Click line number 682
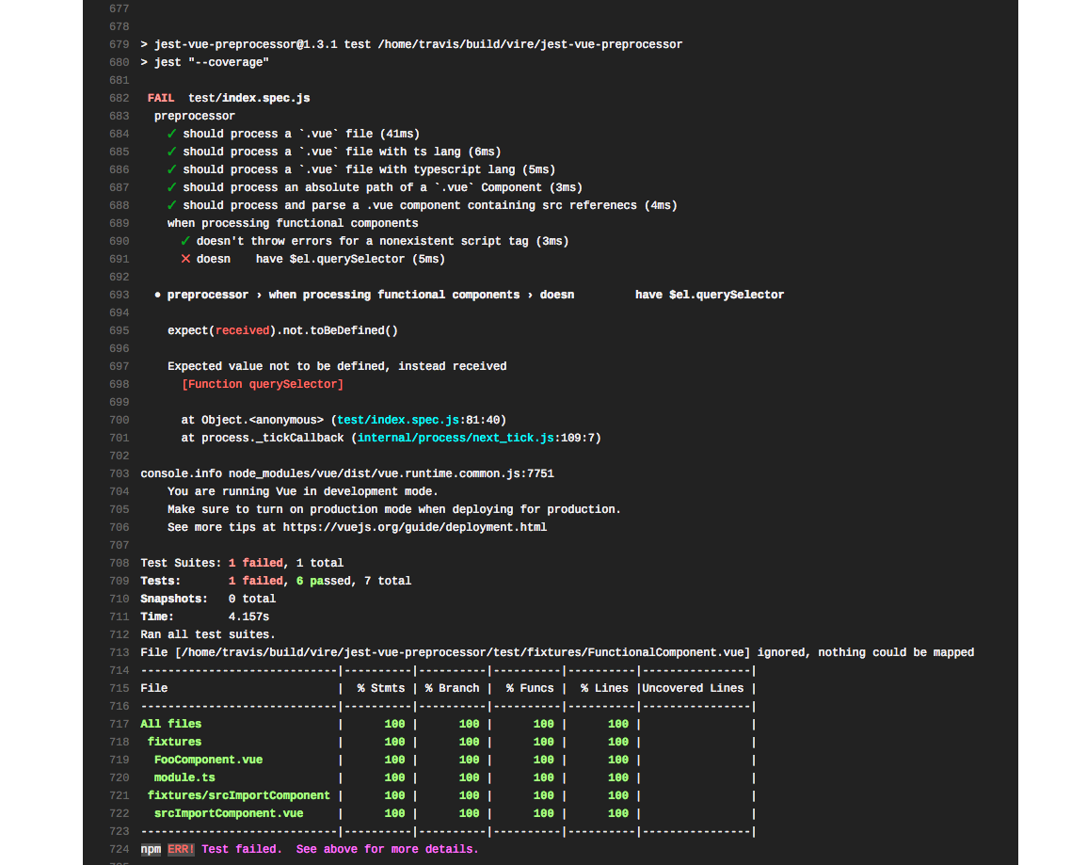Viewport: 1071px width, 865px height. click(119, 98)
